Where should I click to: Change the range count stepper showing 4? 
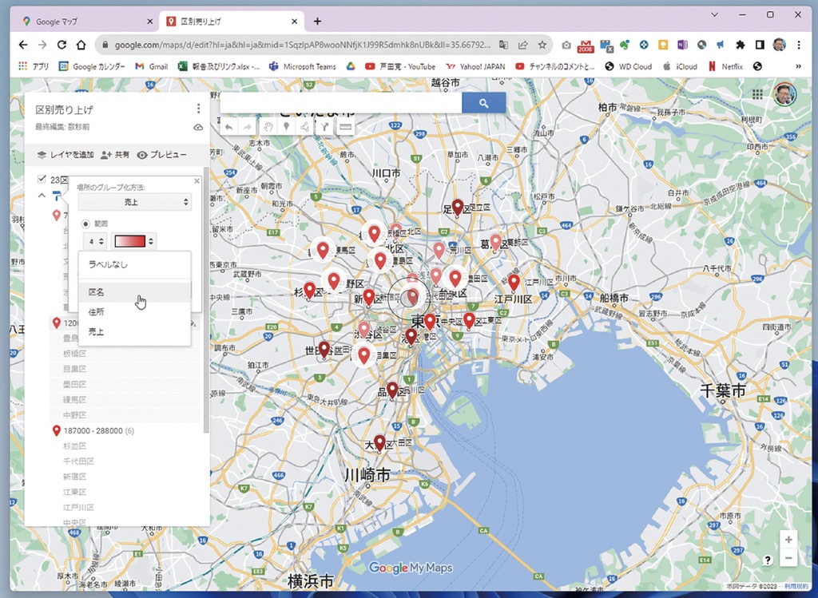point(94,241)
